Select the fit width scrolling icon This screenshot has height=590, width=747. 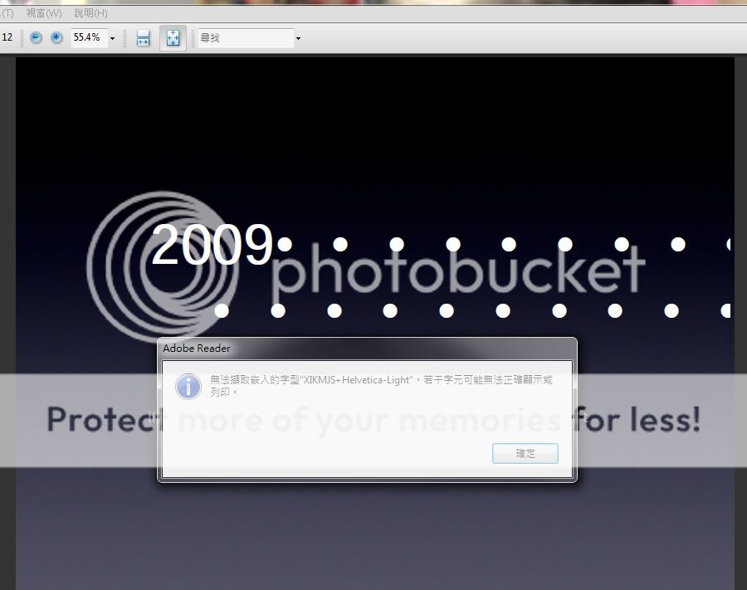[x=143, y=38]
